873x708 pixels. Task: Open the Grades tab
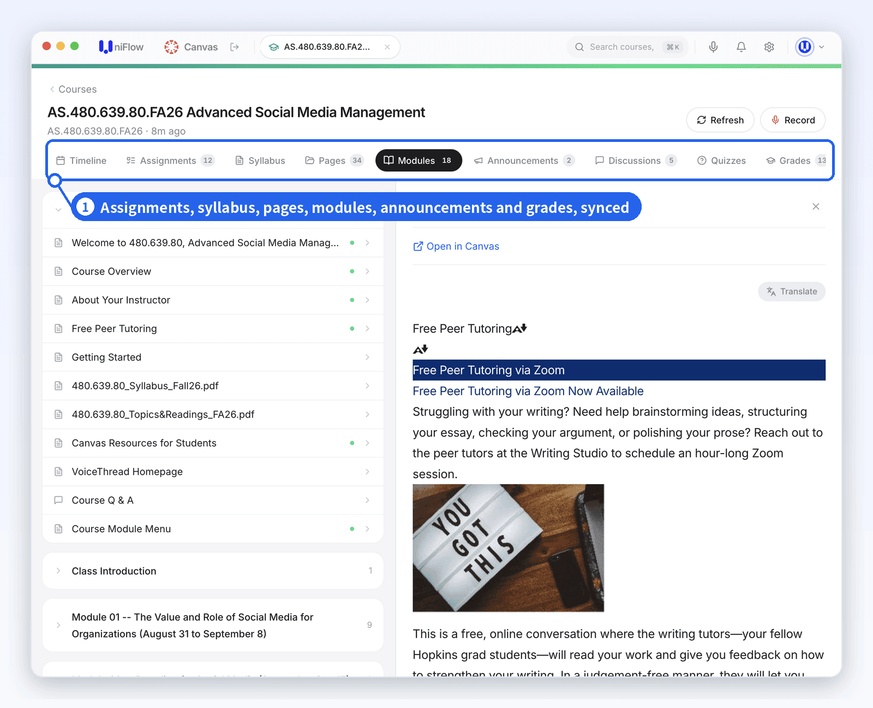coord(797,160)
